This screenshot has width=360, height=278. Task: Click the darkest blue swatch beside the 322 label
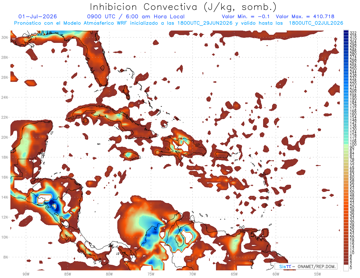coord(346,32)
